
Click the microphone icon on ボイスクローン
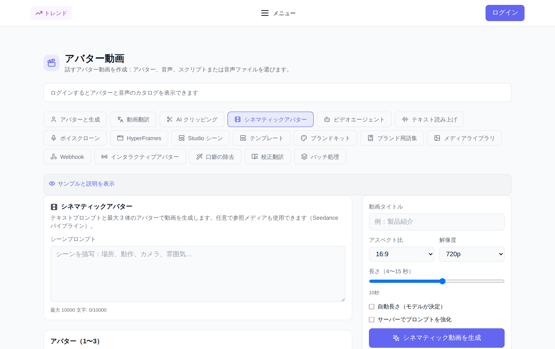54,138
